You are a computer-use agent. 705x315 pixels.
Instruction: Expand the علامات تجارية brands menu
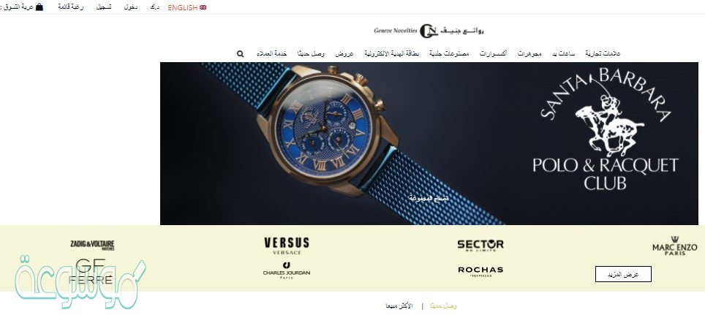603,54
